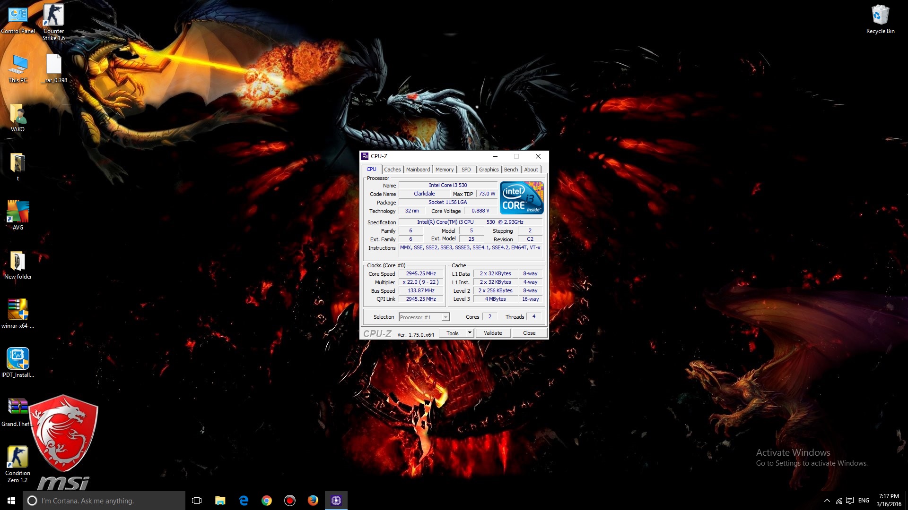Click the Cortana search box
The width and height of the screenshot is (908, 510).
(104, 501)
